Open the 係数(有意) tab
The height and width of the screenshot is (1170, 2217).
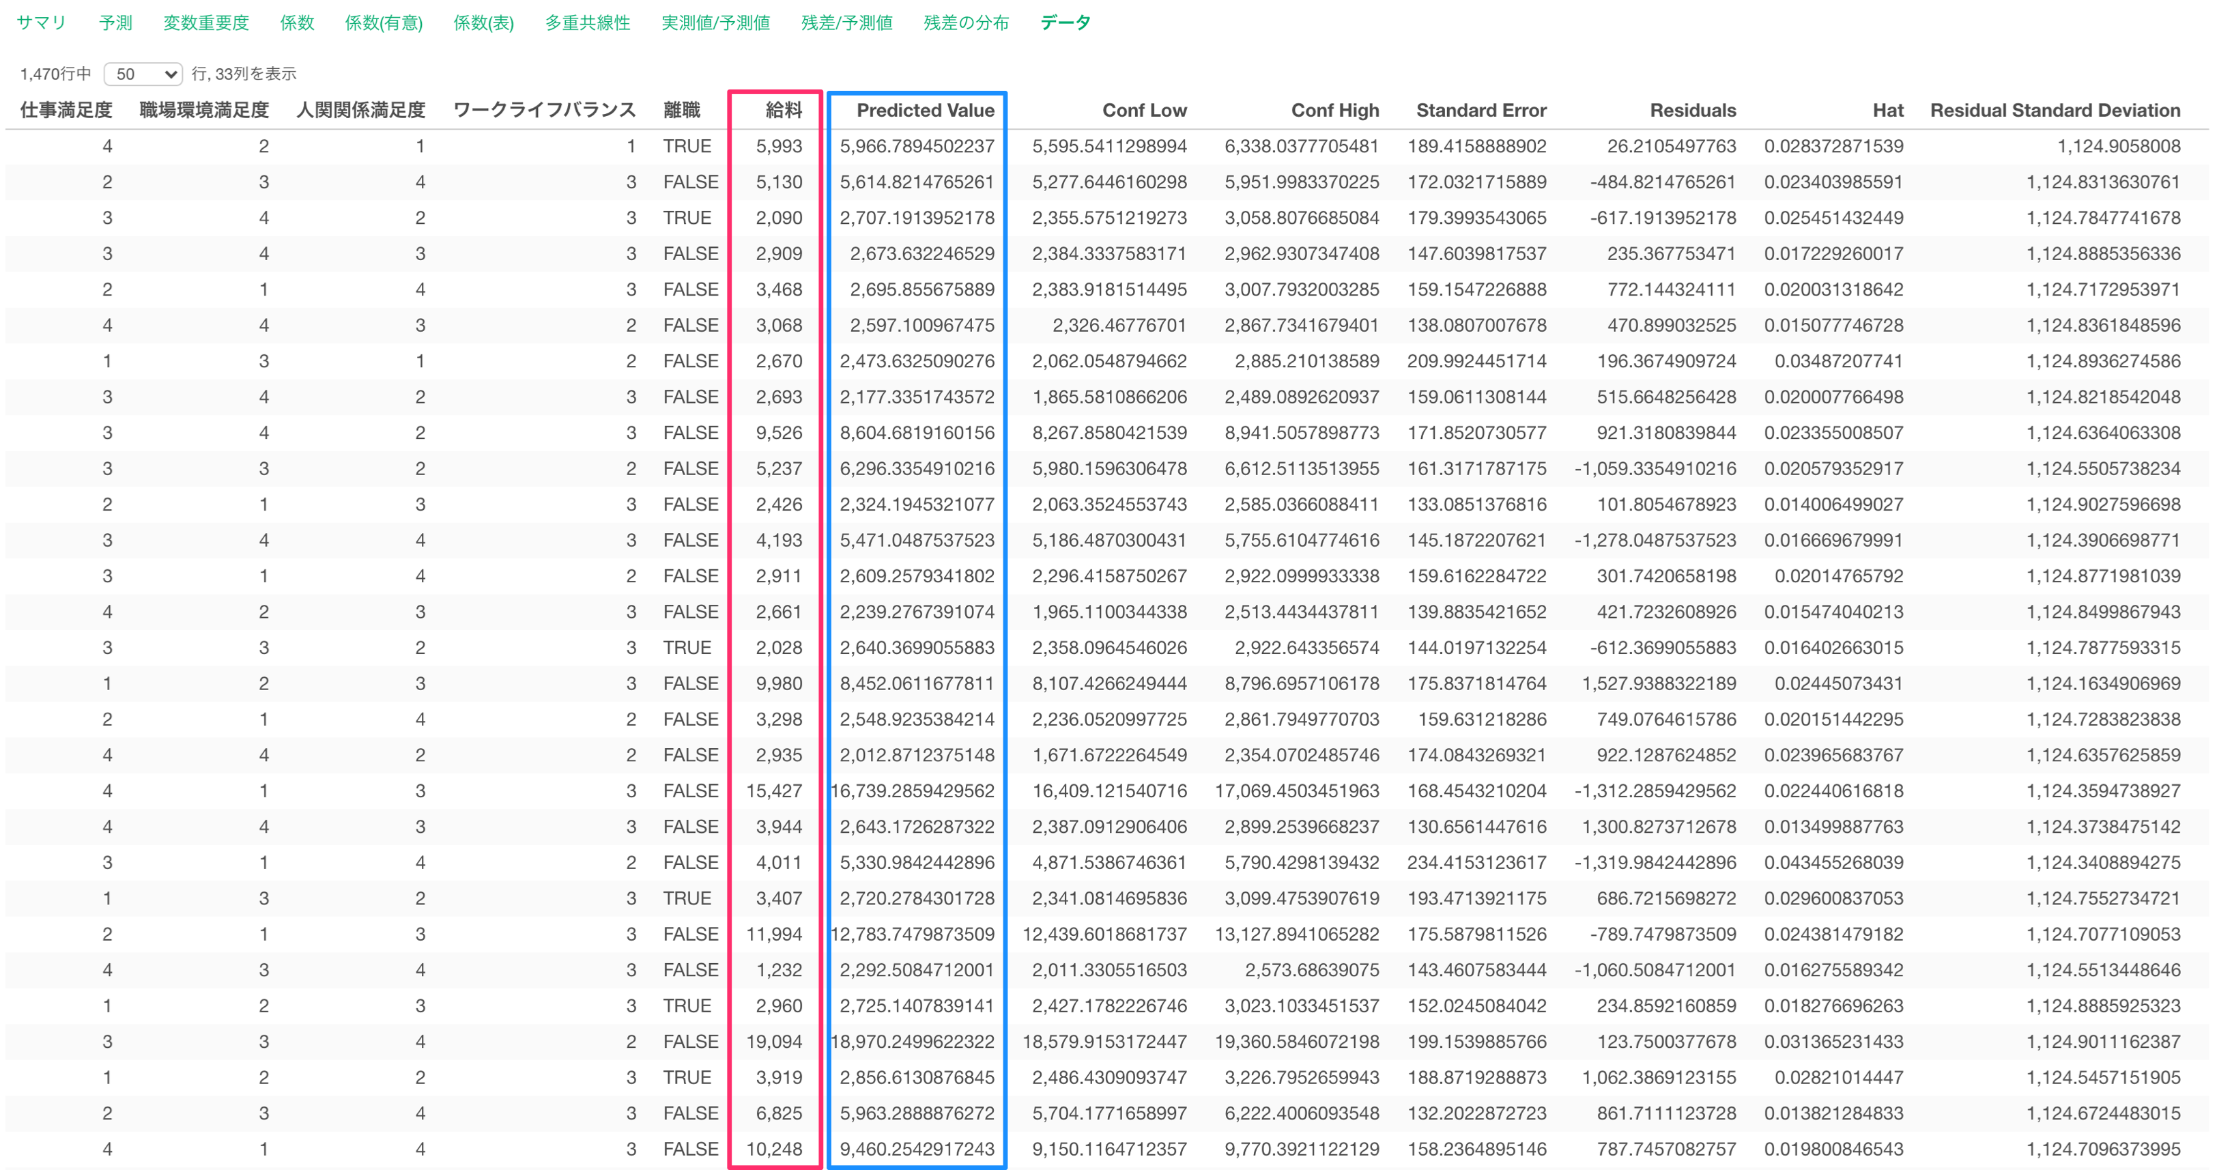click(384, 23)
